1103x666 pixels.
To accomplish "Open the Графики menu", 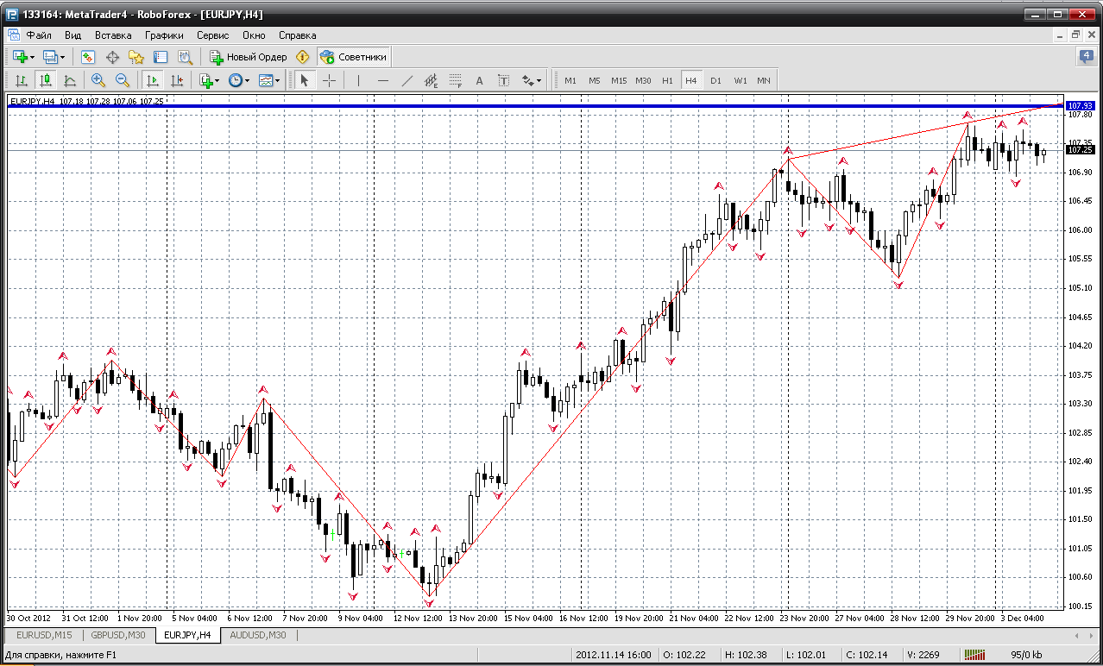I will [164, 35].
